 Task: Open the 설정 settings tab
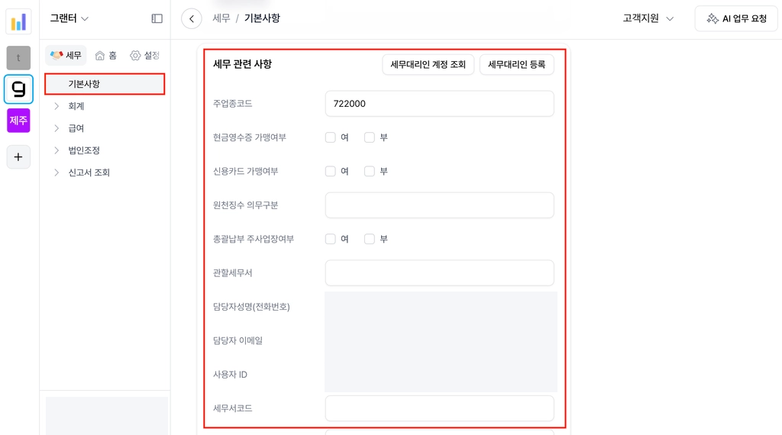(144, 55)
